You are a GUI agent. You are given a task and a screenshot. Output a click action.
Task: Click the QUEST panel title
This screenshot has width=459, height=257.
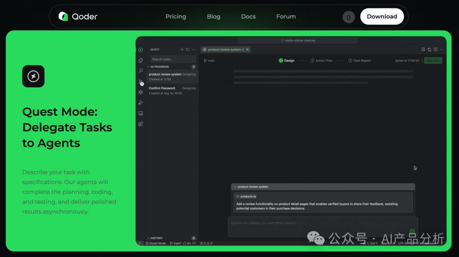click(x=155, y=50)
